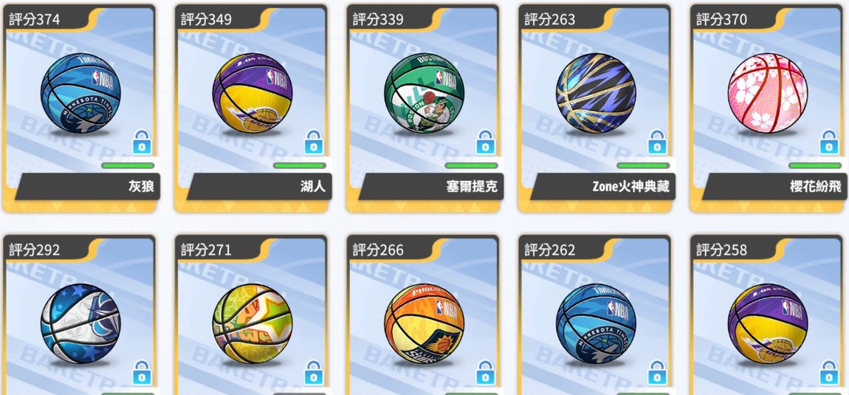Click the lock icon on Suns ball card

485,374
